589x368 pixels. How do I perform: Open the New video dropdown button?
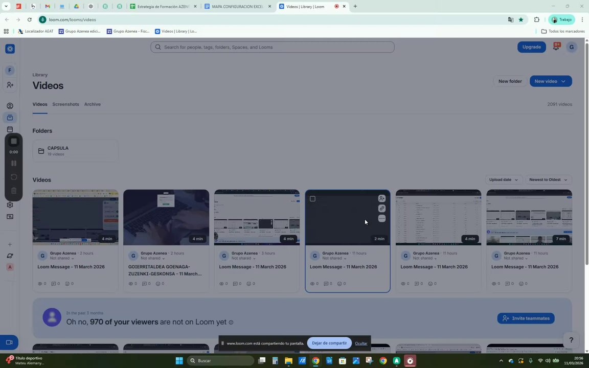(550, 81)
